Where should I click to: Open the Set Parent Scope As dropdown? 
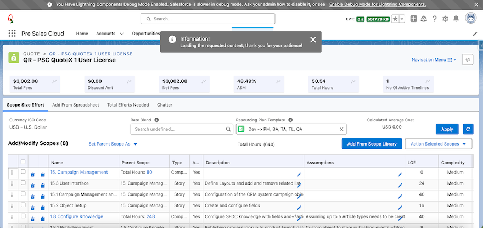click(x=113, y=144)
